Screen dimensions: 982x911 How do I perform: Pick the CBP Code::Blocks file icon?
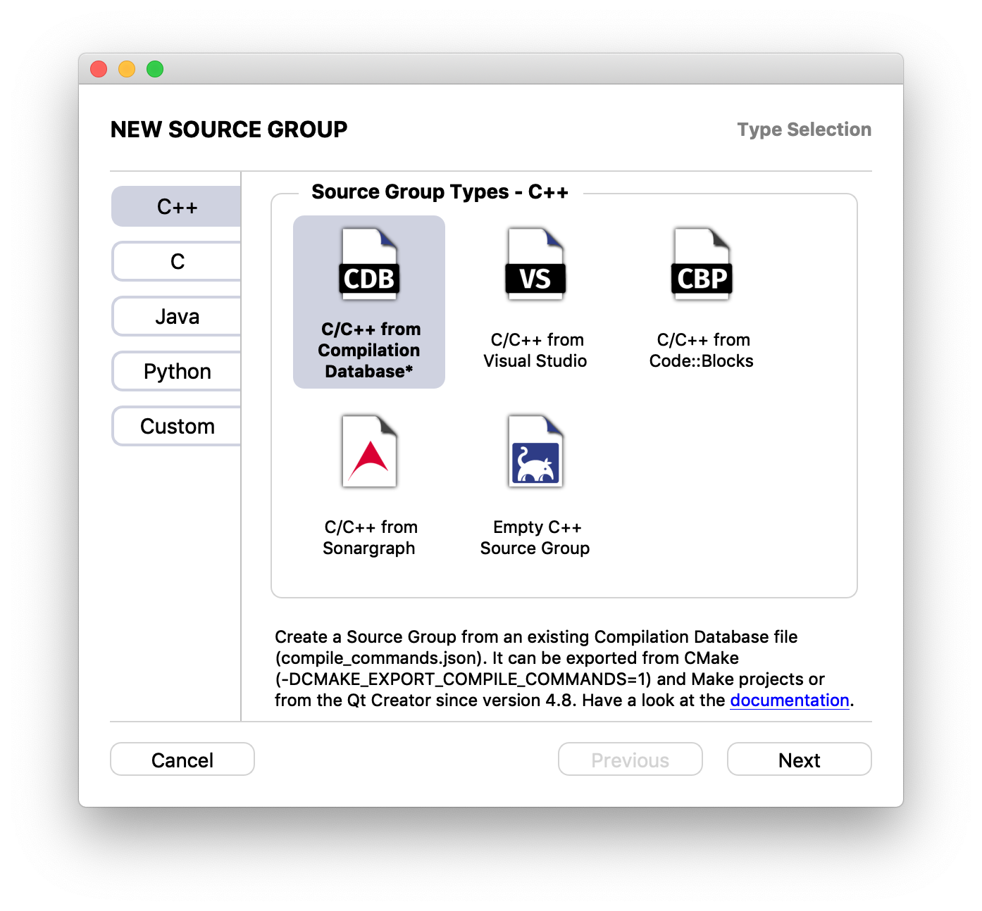click(702, 264)
